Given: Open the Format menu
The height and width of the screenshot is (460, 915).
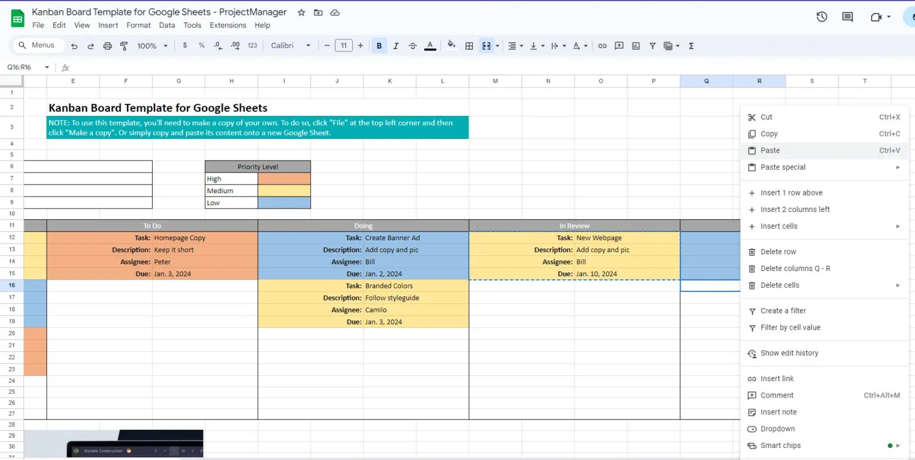Looking at the screenshot, I should (138, 25).
